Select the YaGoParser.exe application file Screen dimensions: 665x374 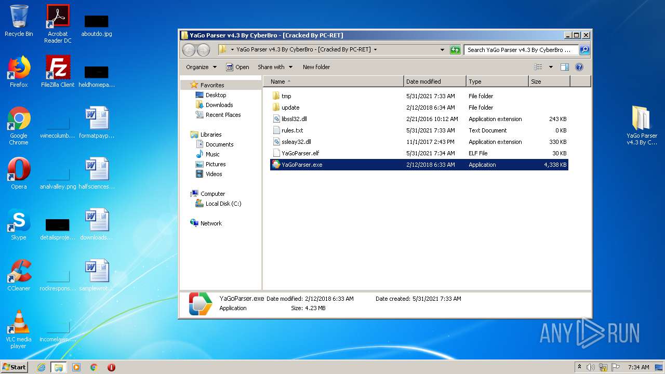(x=419, y=165)
